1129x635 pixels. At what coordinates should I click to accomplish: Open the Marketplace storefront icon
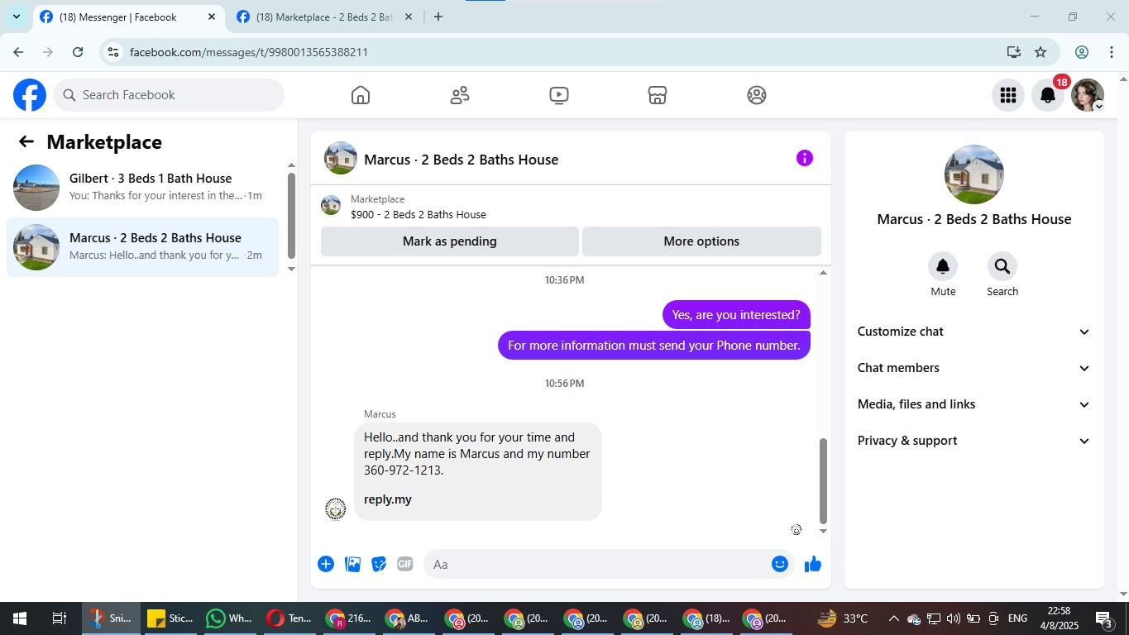click(x=658, y=95)
